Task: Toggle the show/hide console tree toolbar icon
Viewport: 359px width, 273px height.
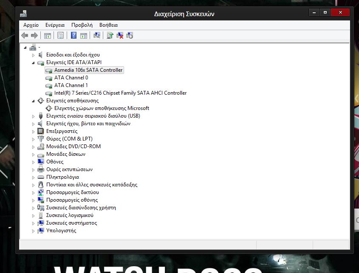Action: [48, 36]
